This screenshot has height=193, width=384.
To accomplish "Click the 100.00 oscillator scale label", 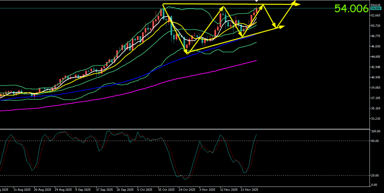I will 375,132.
